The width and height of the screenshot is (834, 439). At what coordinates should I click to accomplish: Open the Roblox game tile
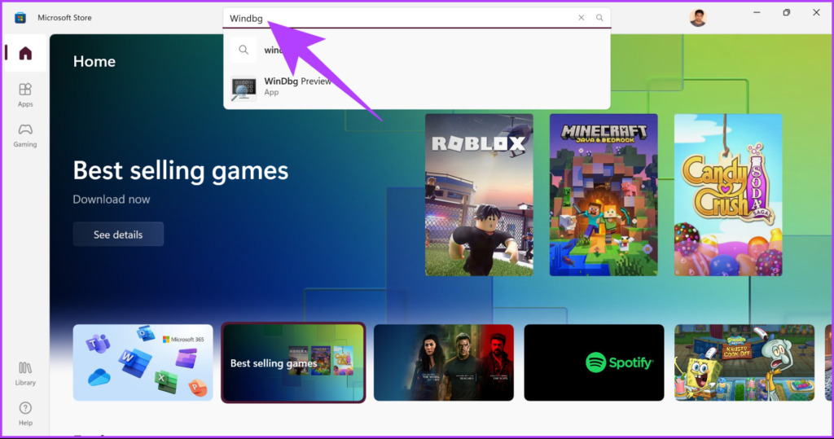pos(479,195)
